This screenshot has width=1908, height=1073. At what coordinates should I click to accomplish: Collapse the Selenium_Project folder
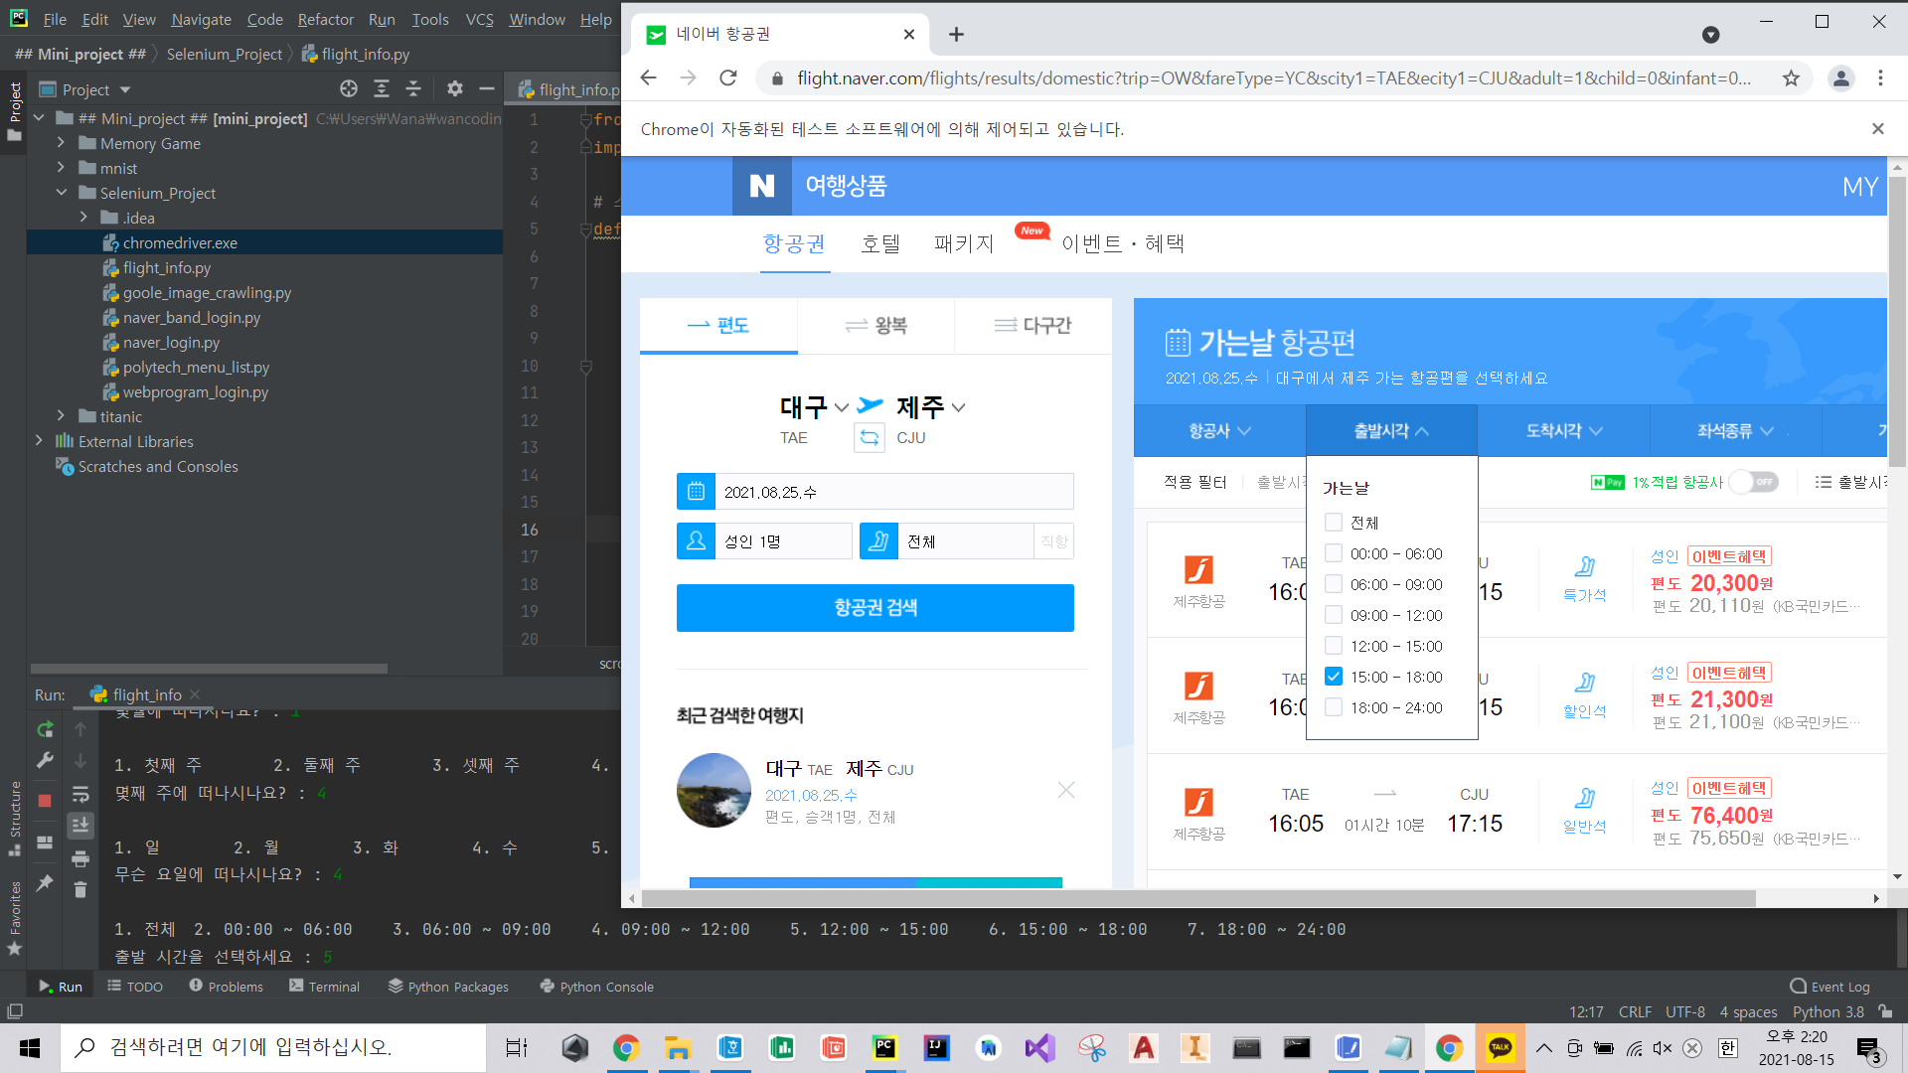click(61, 193)
